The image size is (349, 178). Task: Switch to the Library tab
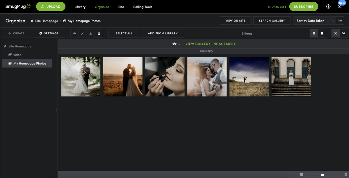pos(80,7)
